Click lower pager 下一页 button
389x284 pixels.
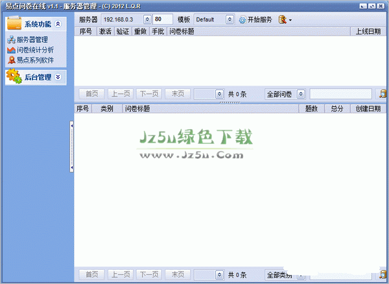tap(149, 274)
